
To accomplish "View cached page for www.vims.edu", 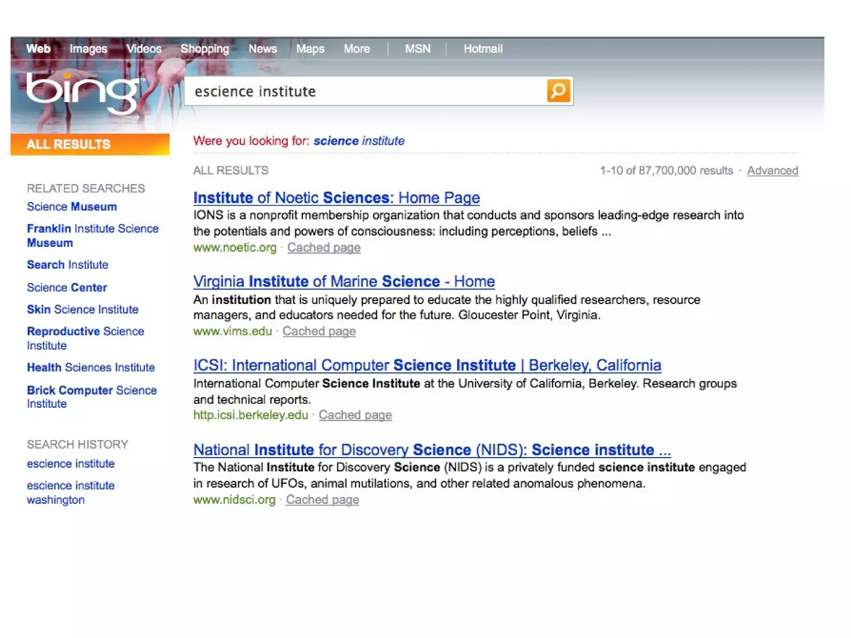I will tap(319, 331).
